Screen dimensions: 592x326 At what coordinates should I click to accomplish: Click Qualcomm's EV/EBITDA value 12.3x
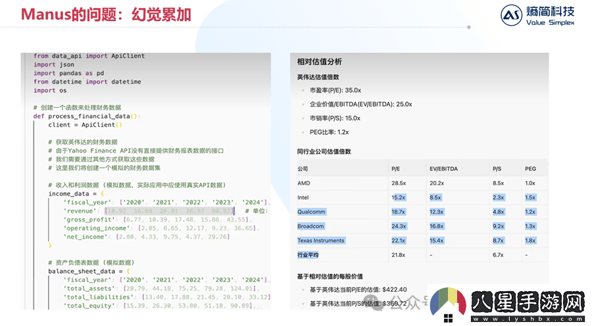coord(437,212)
